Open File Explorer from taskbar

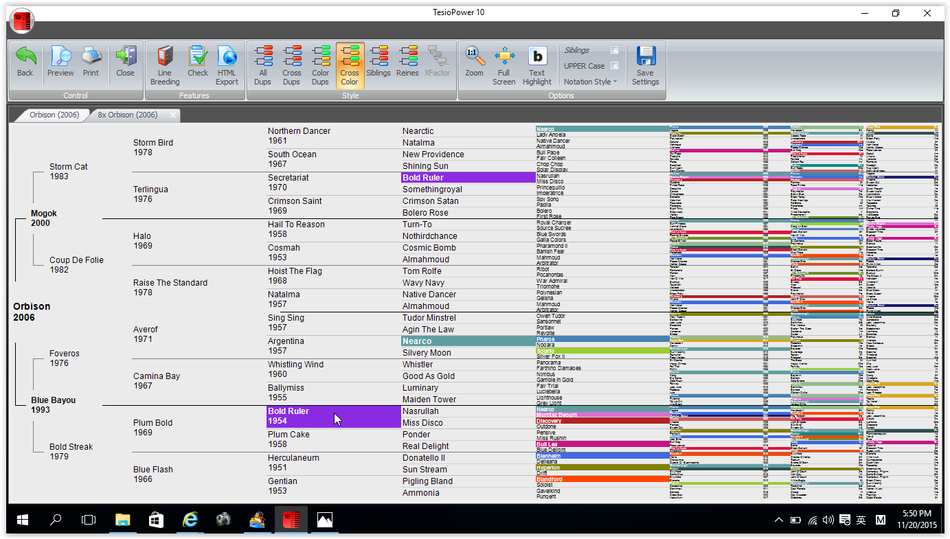click(x=122, y=520)
